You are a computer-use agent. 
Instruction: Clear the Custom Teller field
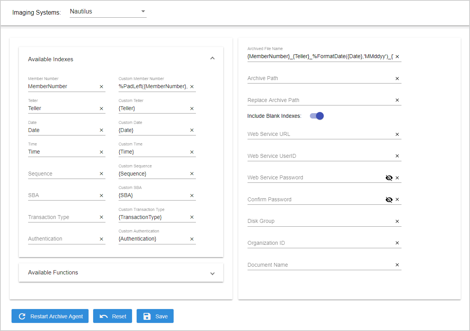(192, 109)
